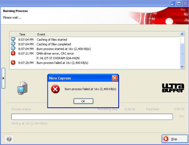
Task: Expand the left side panel arrow
Action: [3, 78]
